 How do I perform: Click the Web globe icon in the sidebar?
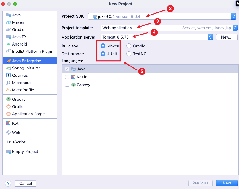[x=9, y=133]
